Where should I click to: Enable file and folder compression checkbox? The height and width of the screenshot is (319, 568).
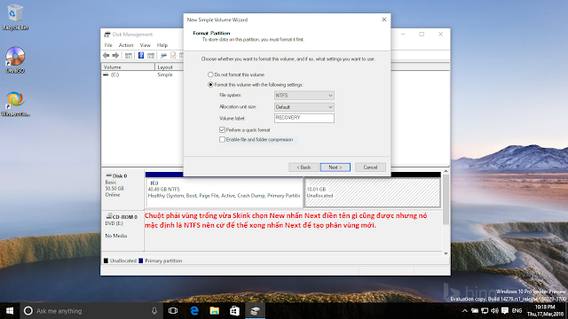click(x=222, y=140)
